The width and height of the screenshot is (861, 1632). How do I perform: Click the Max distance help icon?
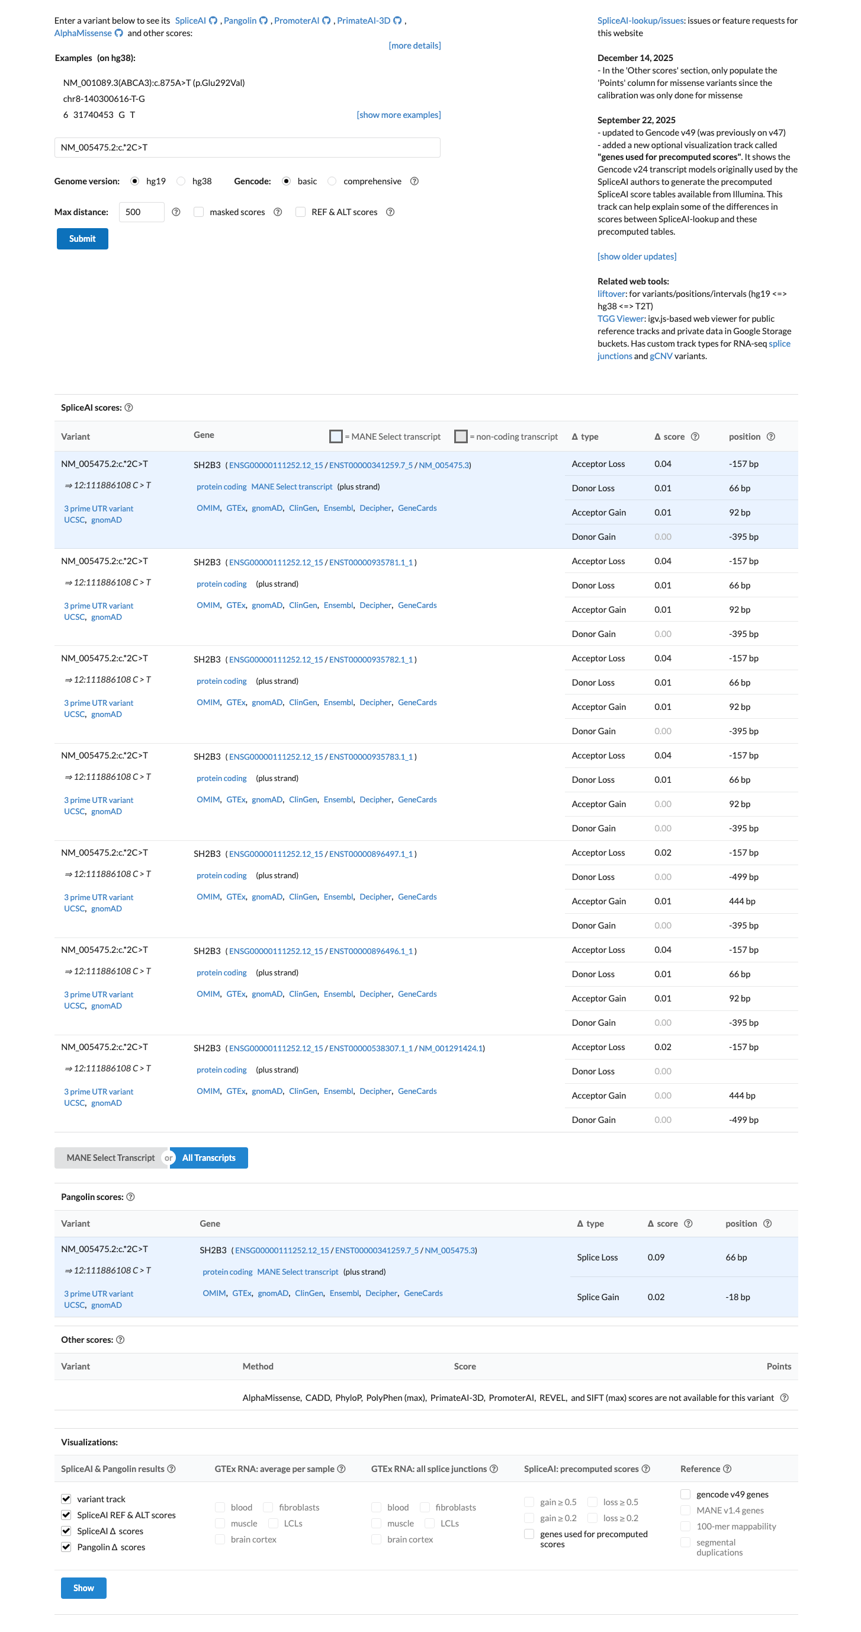pyautogui.click(x=176, y=212)
